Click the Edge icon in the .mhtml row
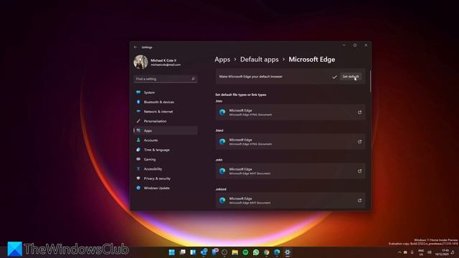This screenshot has height=258, width=459. (222, 201)
